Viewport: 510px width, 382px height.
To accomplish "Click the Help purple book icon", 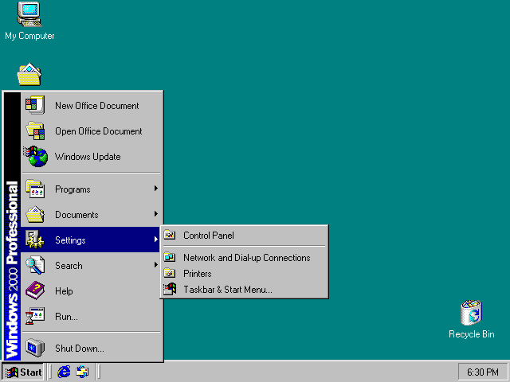I will pos(35,290).
